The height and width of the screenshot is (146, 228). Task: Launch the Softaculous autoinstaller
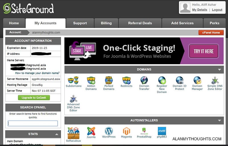click(x=74, y=135)
